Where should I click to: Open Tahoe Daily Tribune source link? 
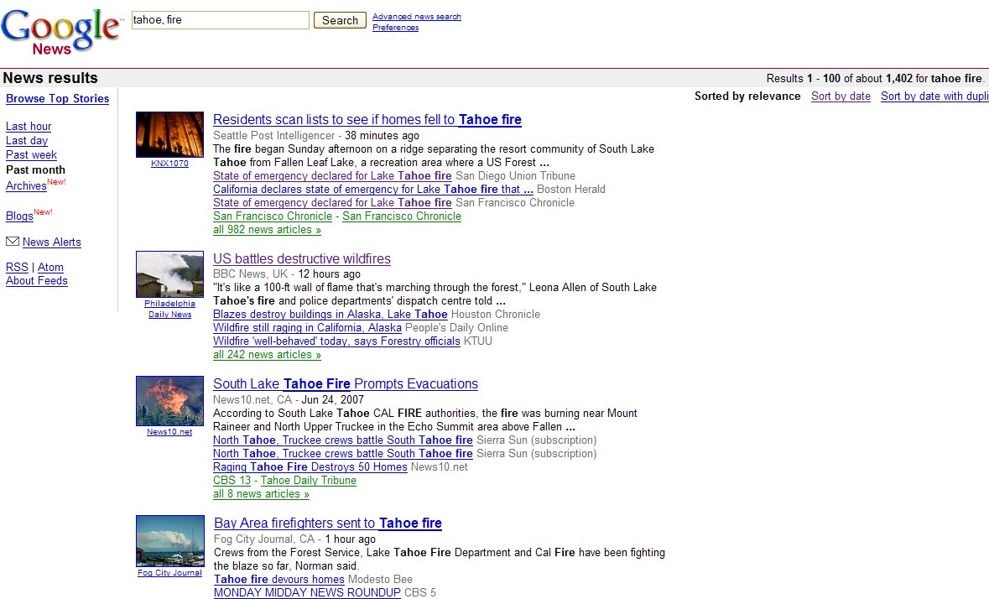(x=309, y=481)
